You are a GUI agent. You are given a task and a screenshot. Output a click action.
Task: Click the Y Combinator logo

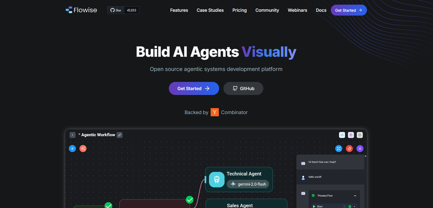pos(215,112)
